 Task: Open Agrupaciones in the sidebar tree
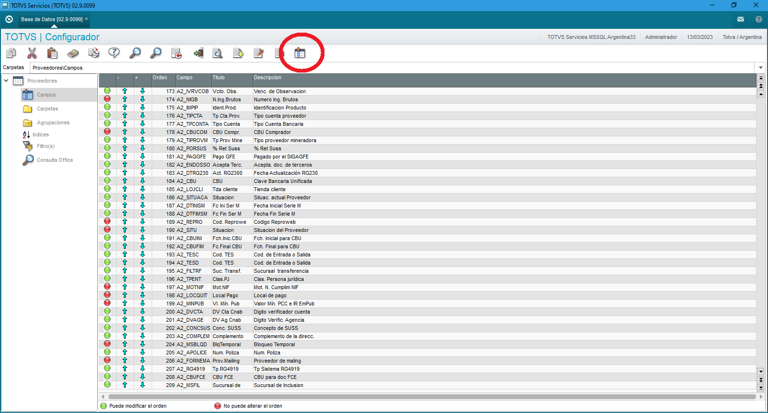(x=53, y=122)
